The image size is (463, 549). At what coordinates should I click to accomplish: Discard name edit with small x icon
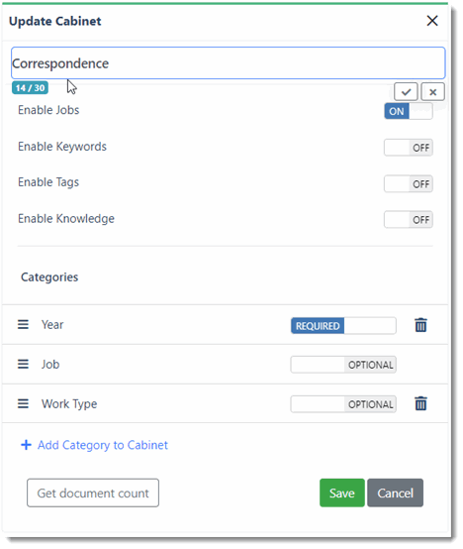[432, 92]
